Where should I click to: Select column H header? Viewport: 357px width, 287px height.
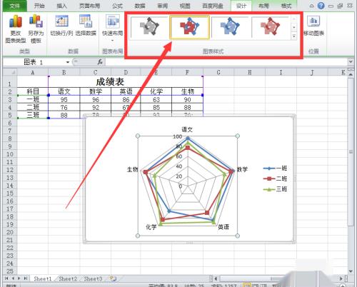click(x=250, y=72)
